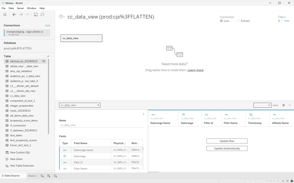This screenshot has height=183, width=294.
Task: Select the Live connection radio button
Action: pyautogui.click(x=221, y=21)
